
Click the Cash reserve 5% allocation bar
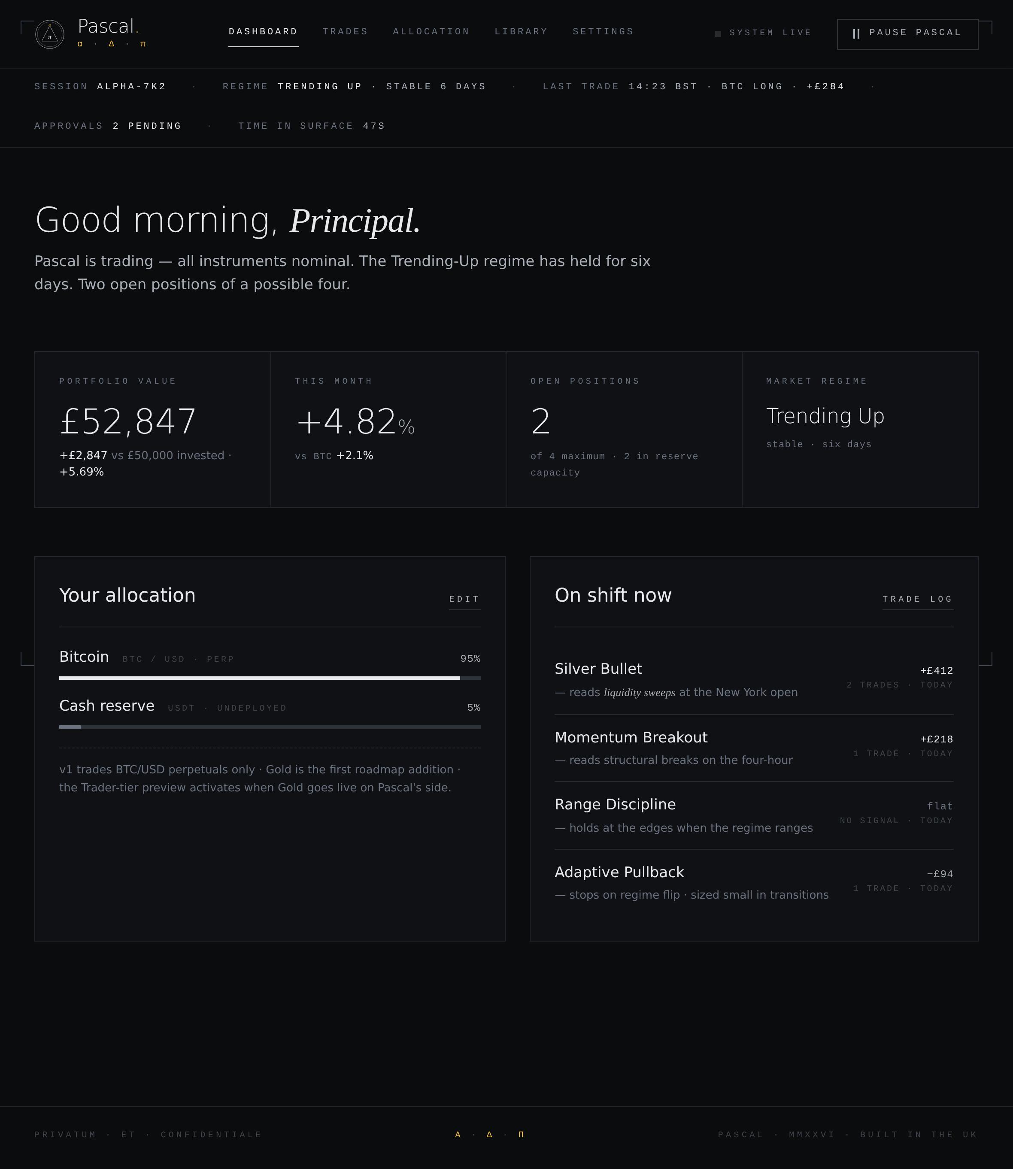[x=270, y=727]
